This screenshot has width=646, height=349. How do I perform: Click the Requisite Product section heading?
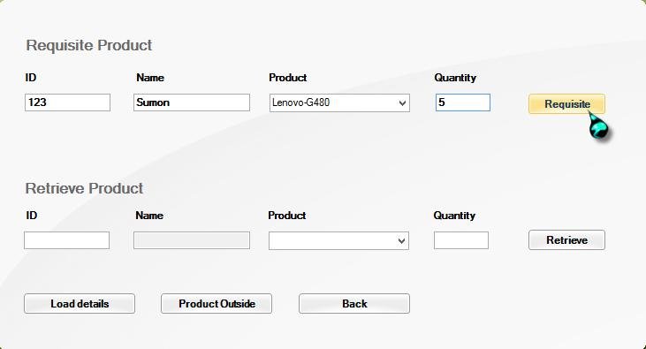click(x=89, y=45)
